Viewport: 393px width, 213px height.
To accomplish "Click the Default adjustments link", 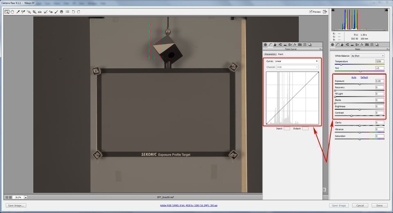I will [364, 78].
